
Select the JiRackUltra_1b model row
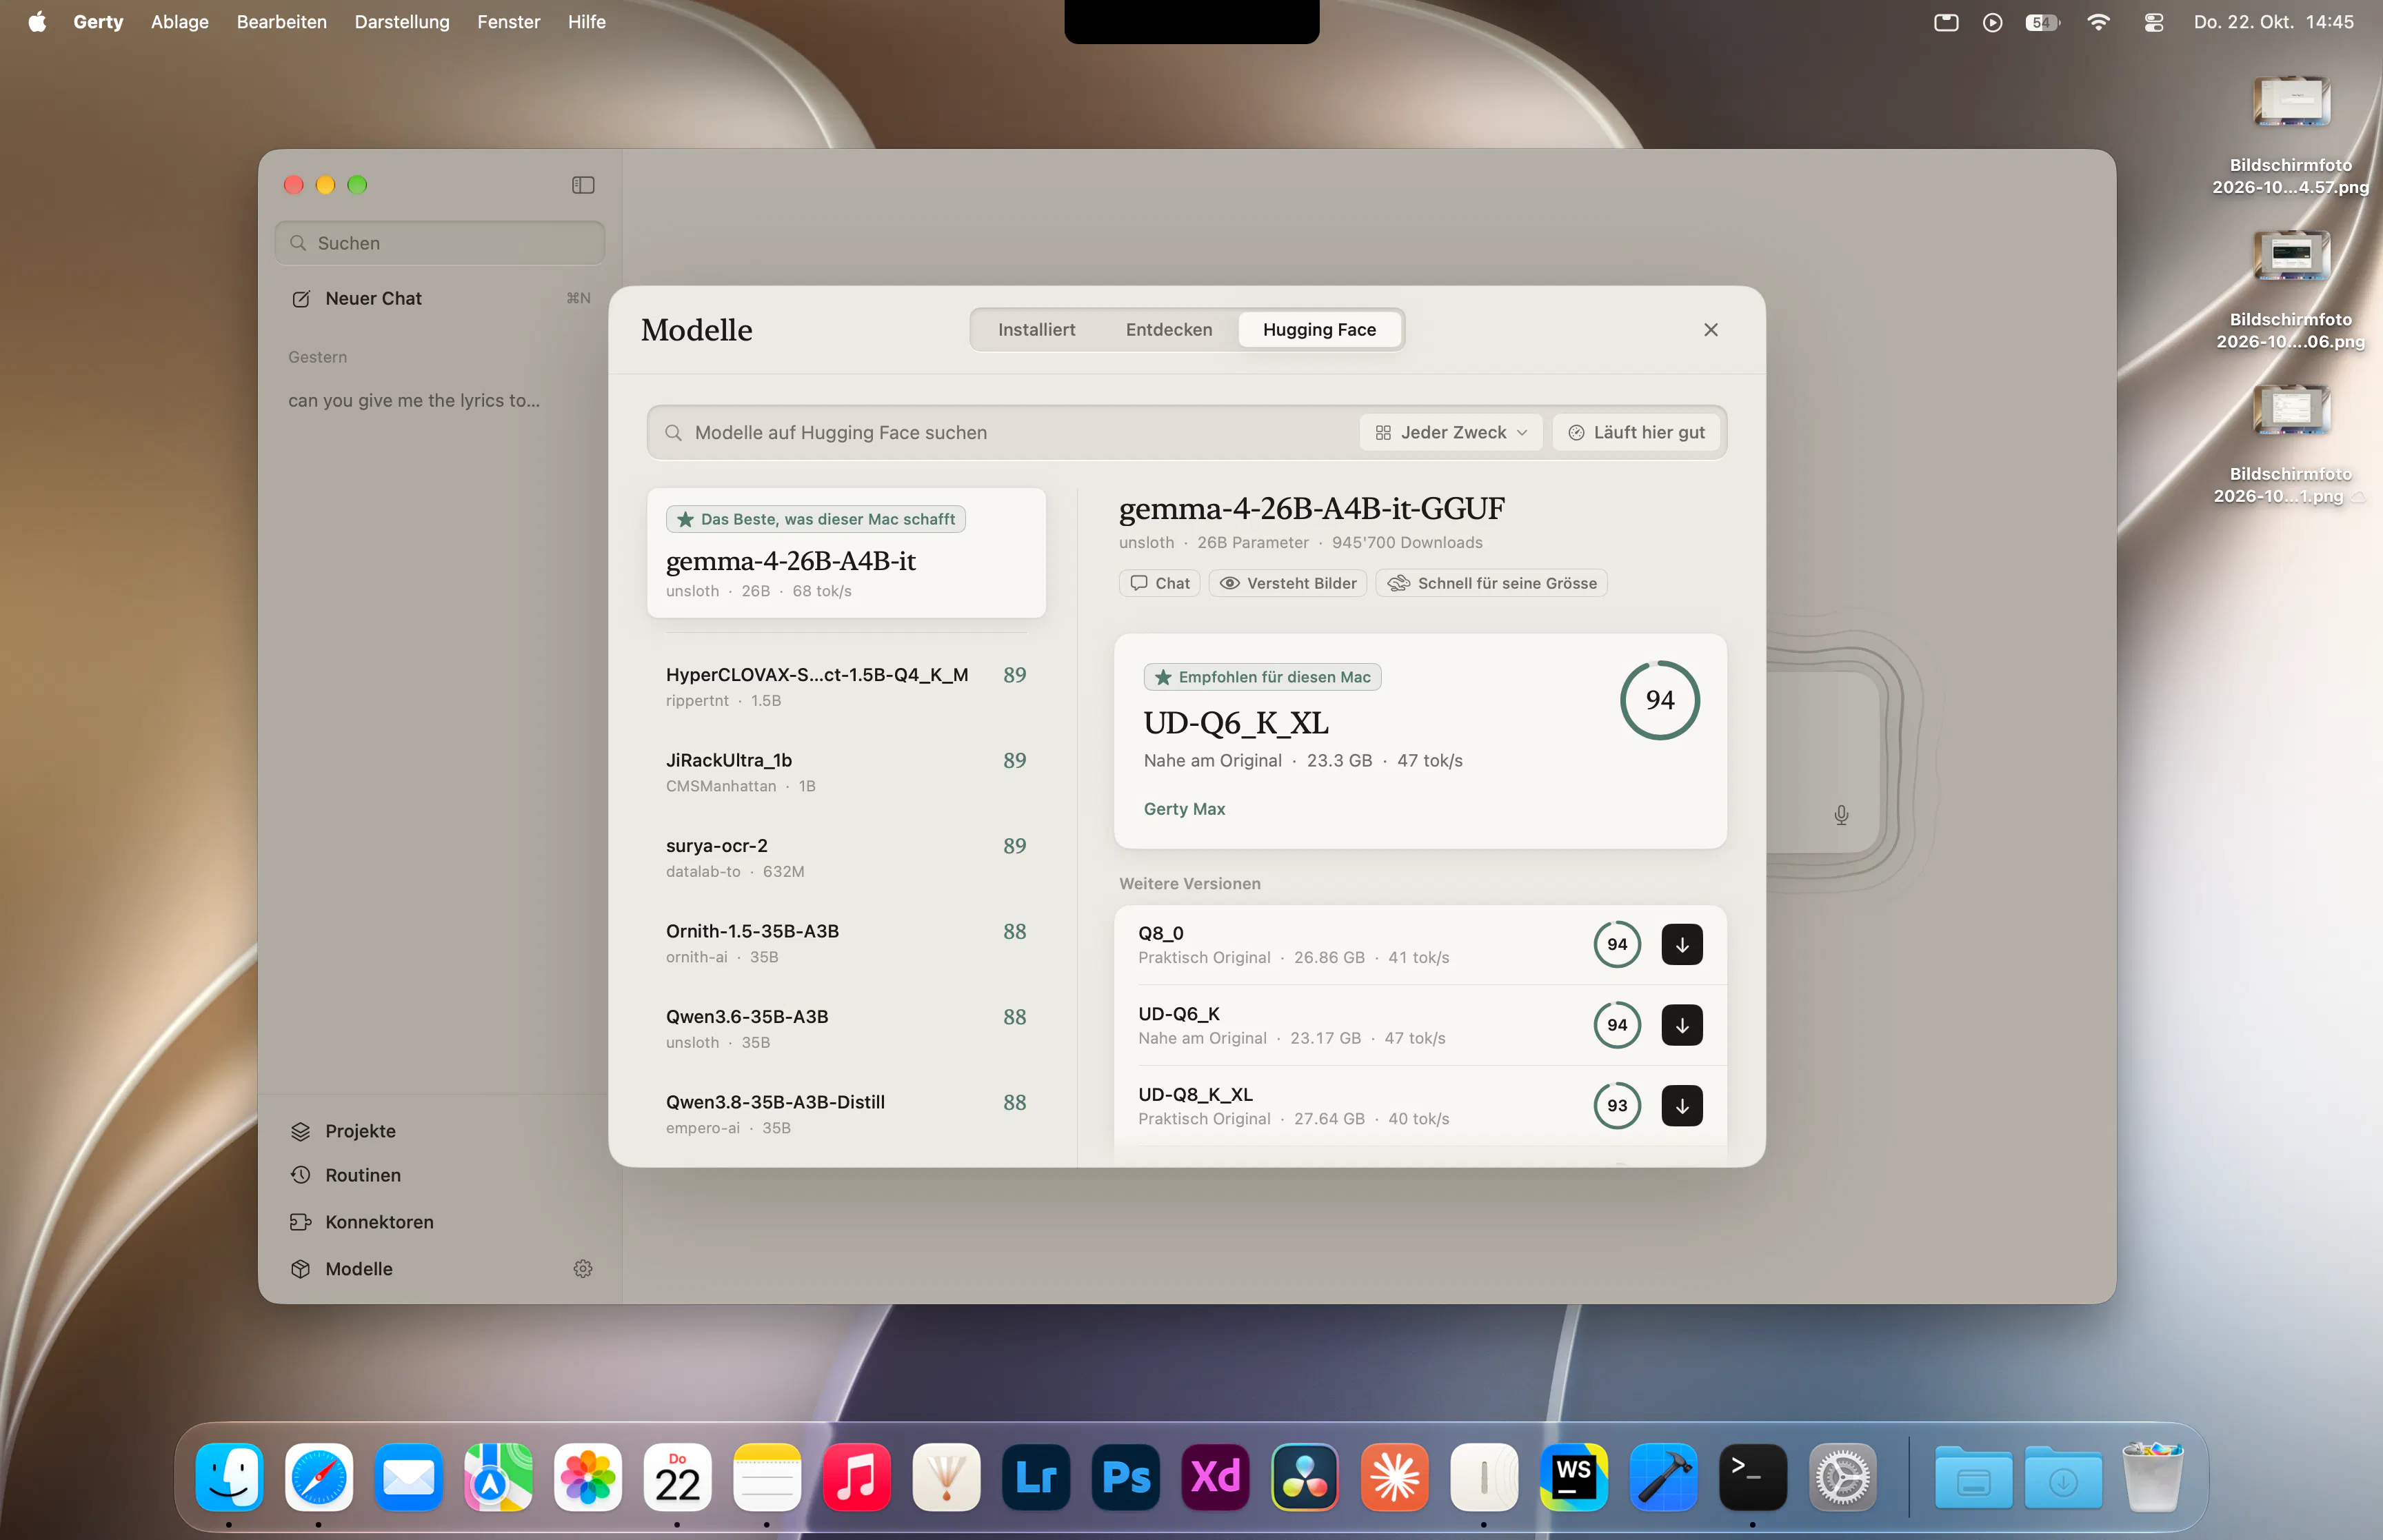pyautogui.click(x=846, y=772)
